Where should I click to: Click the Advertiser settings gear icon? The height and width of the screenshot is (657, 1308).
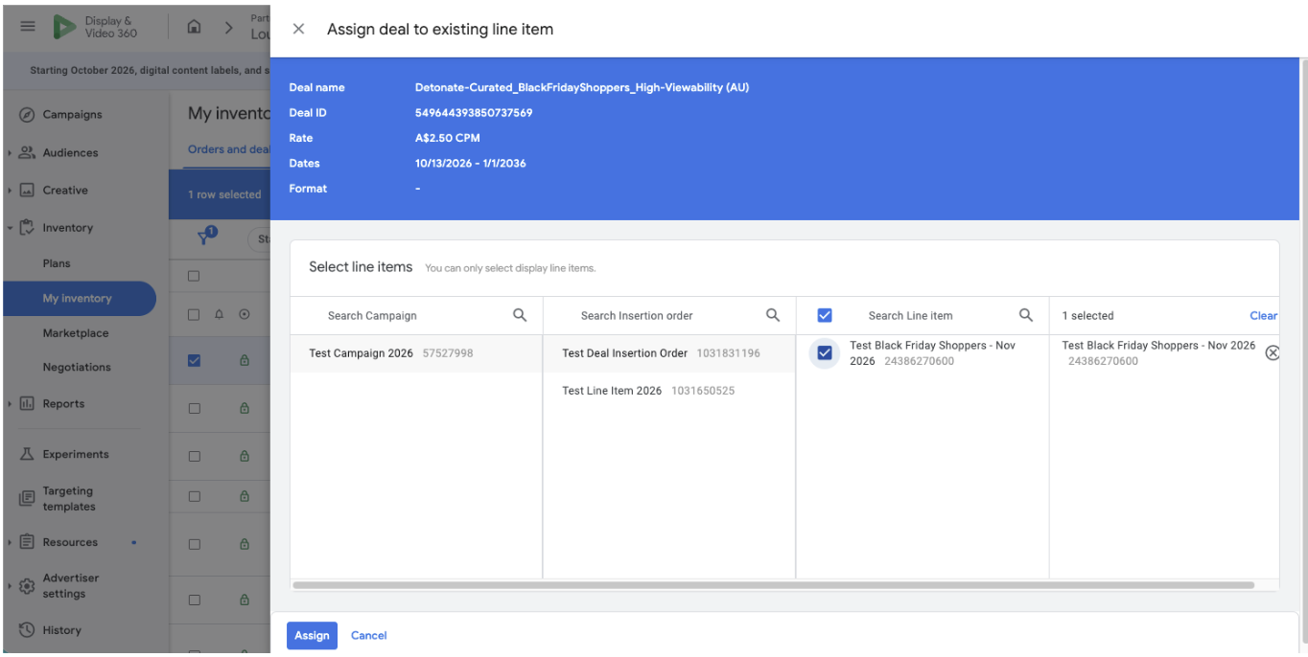(27, 586)
